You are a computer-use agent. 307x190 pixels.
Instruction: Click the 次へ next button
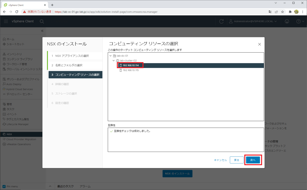click(253, 160)
